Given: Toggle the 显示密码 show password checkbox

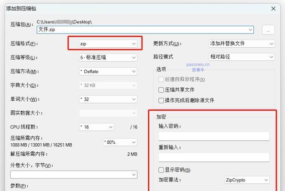Looking at the screenshot, I should [x=161, y=170].
